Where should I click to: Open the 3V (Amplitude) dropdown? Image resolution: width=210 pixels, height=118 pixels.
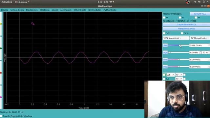pos(200,38)
